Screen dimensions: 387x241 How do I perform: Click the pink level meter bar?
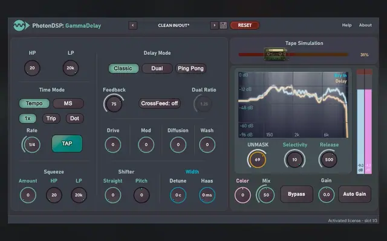[x=368, y=131]
